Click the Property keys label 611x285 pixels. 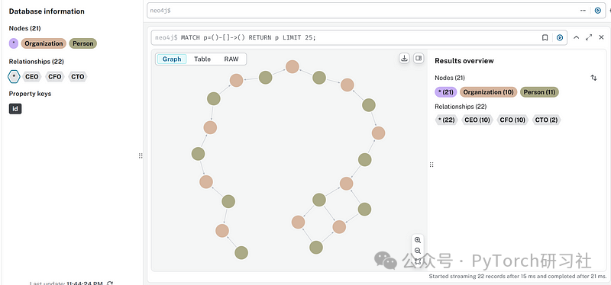tap(30, 94)
